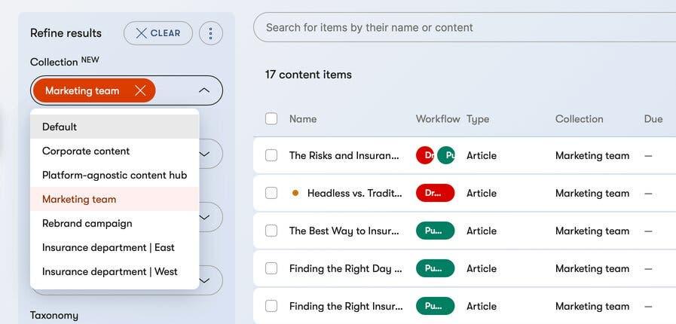The width and height of the screenshot is (676, 324).
Task: Toggle the select-all checkbox in table header
Action: click(x=271, y=118)
